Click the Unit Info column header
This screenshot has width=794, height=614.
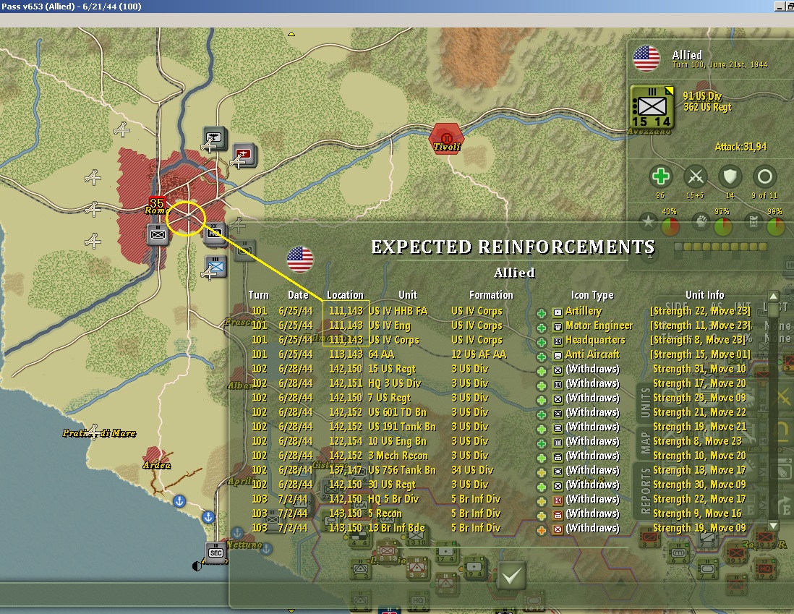(704, 295)
